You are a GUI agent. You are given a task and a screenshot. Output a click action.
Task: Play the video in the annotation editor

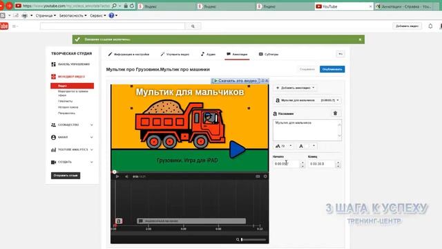click(x=117, y=176)
